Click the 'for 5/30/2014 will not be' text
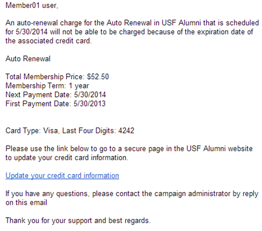 (x=47, y=32)
